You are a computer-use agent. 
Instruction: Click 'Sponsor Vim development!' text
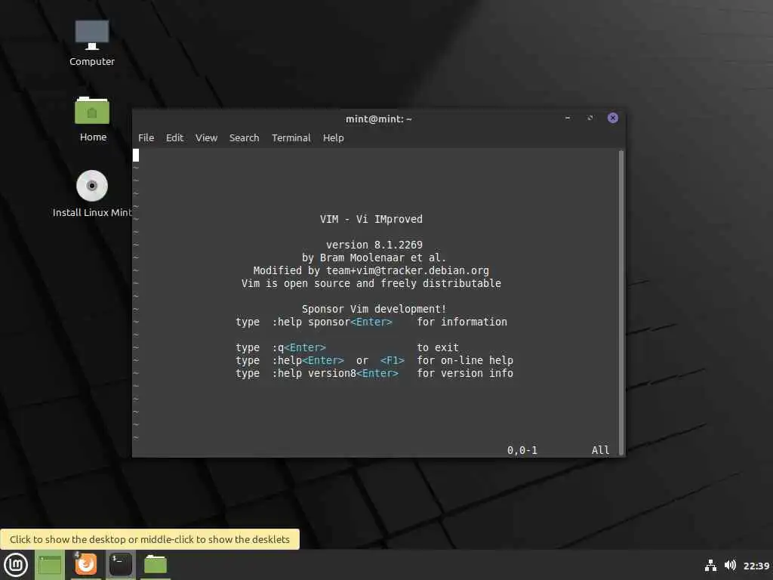[x=374, y=309]
